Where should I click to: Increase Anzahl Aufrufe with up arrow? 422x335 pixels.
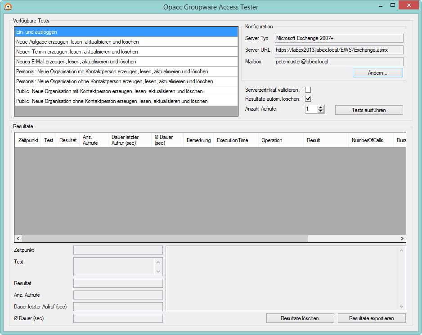(x=320, y=107)
